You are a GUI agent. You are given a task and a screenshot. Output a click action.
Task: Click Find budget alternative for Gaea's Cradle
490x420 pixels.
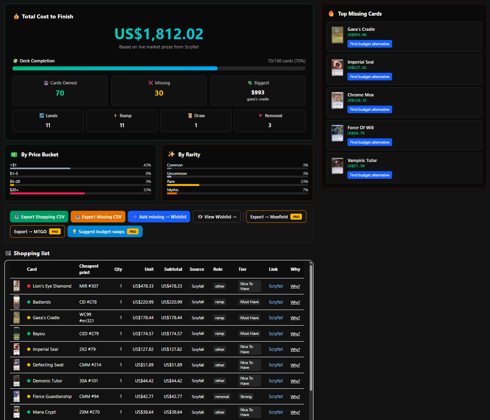pyautogui.click(x=369, y=44)
